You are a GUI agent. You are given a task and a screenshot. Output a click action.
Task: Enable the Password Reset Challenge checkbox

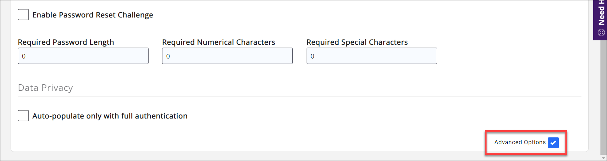coord(23,15)
